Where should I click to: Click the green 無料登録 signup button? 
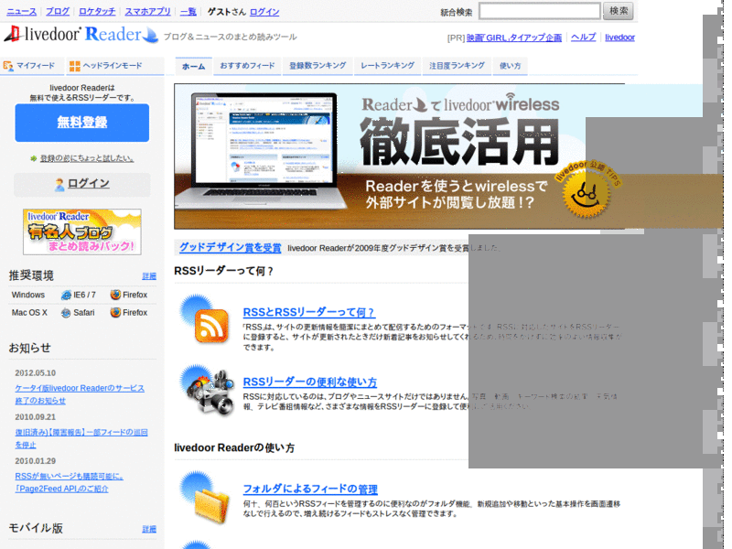[81, 123]
